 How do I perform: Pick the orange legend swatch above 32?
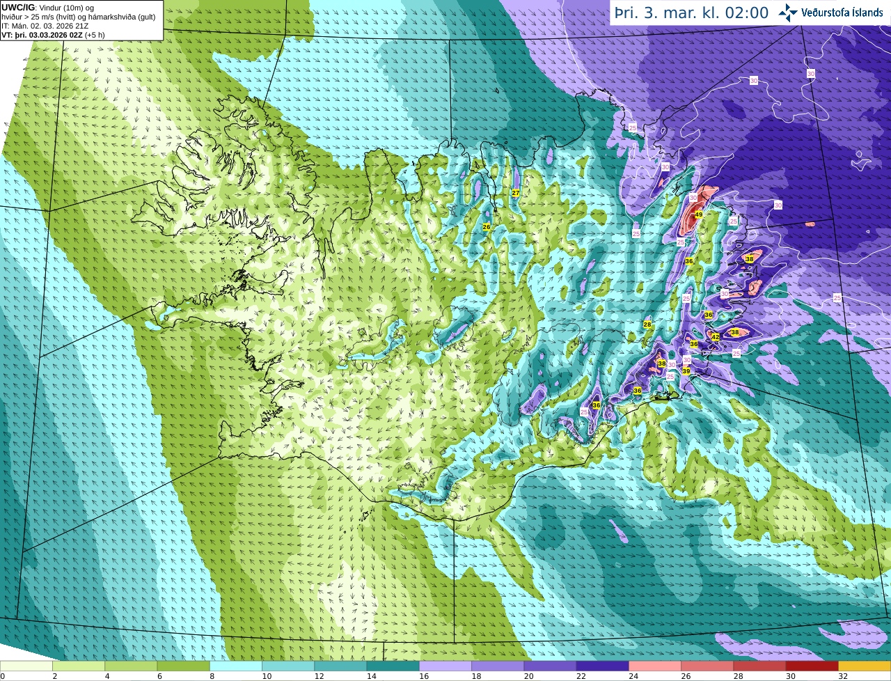865,666
